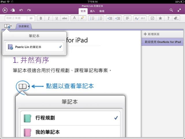185x139 pixels.
Task: Toggle strikethrough formatting
Action: point(64,18)
